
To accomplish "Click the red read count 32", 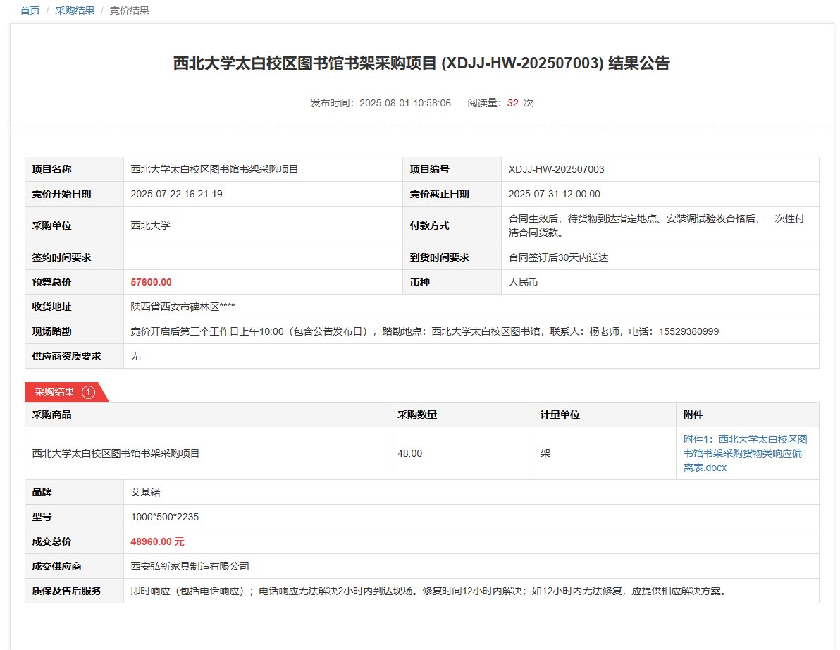I will click(512, 103).
